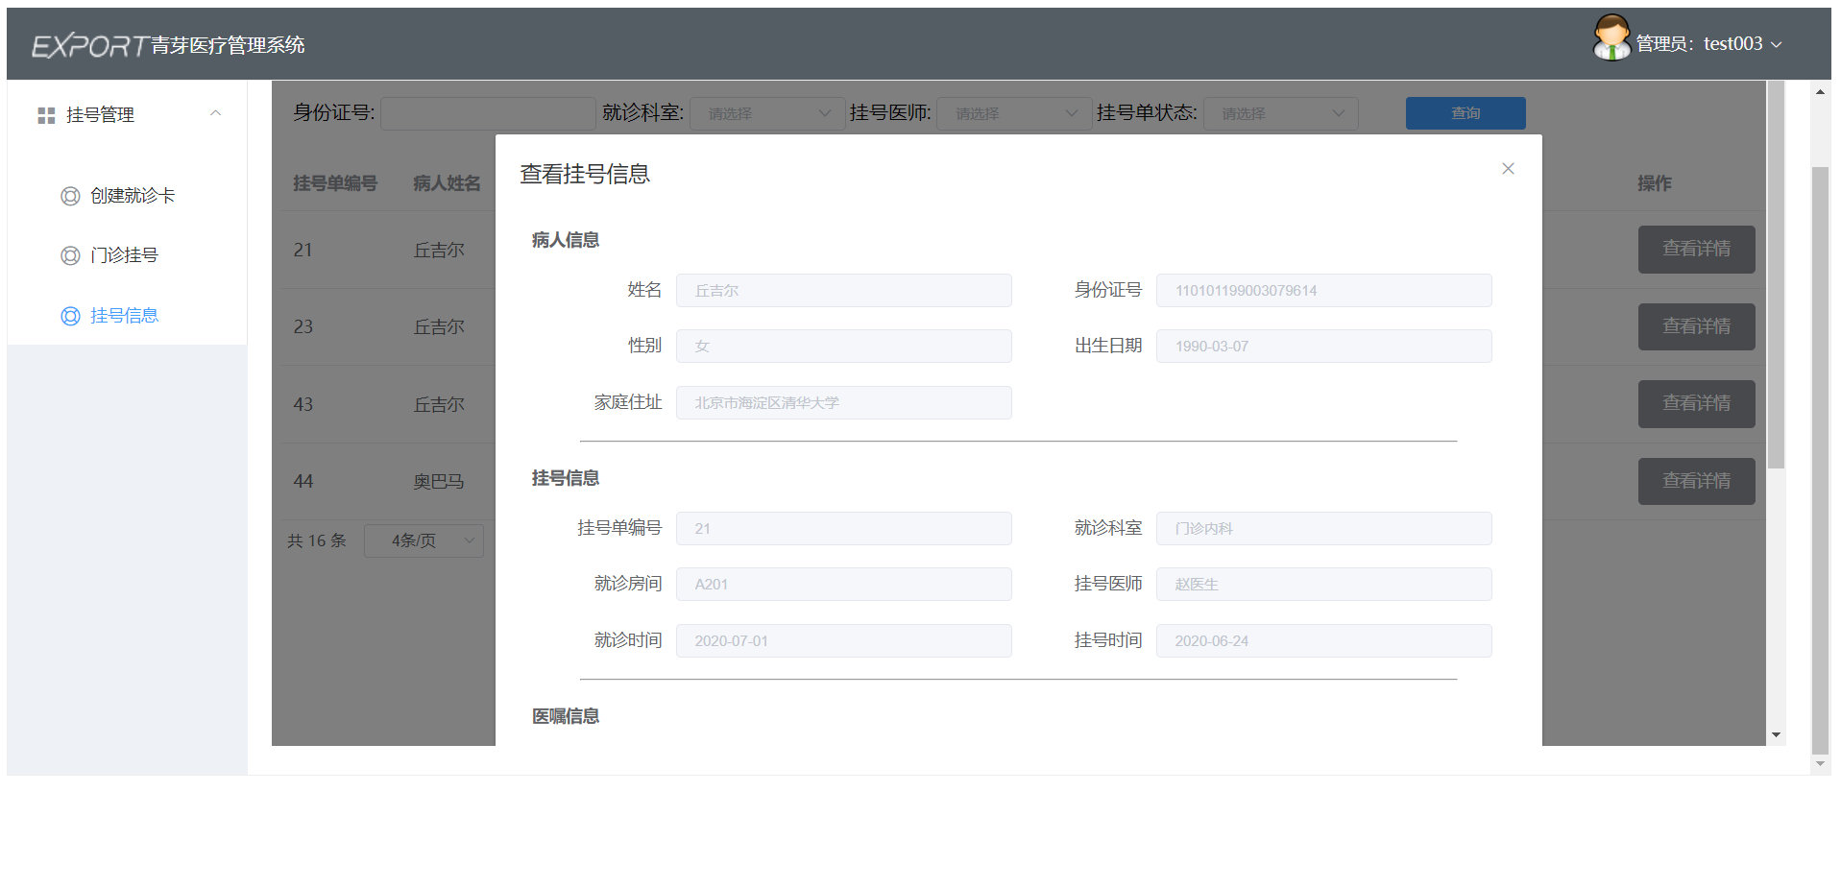View details for registration 23
Viewport: 1841px width, 888px height.
tap(1696, 327)
